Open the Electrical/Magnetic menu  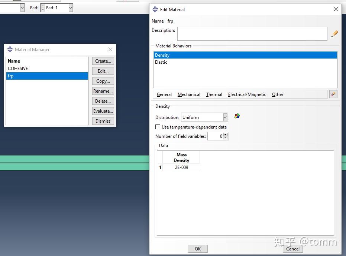coord(247,94)
